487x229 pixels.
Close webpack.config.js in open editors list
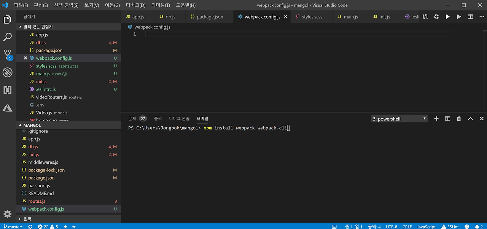click(25, 58)
